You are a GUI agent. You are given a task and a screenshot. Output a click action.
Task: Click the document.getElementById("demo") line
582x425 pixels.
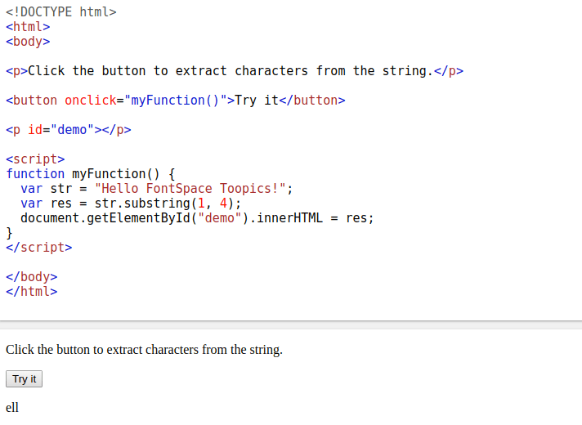pos(197,218)
